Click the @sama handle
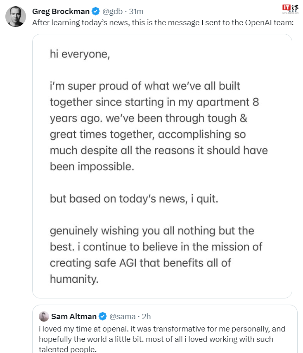This screenshot has height=353, width=303. (122, 317)
